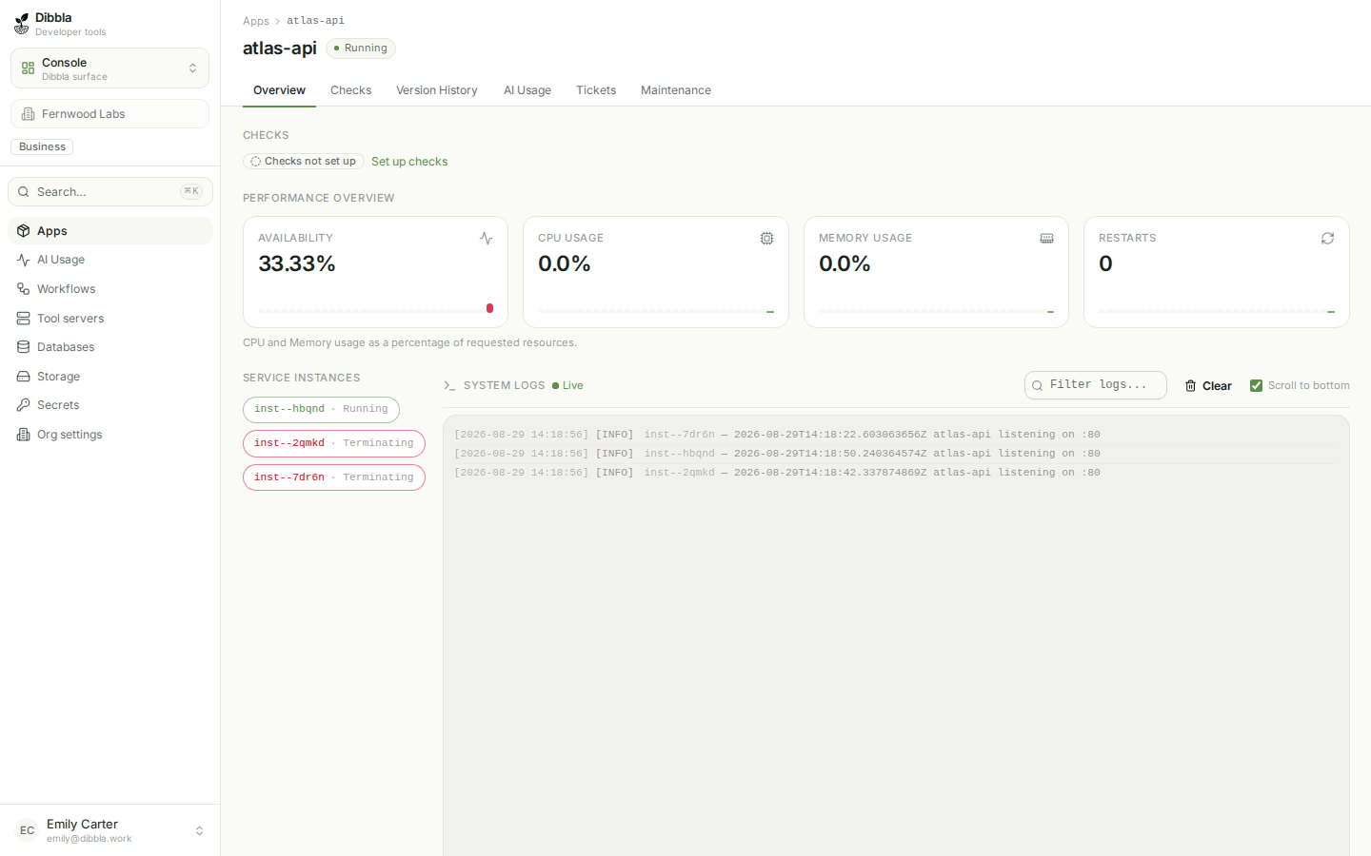Click the Dibbla logo icon
Viewport: 1371px width, 856px height.
21,24
